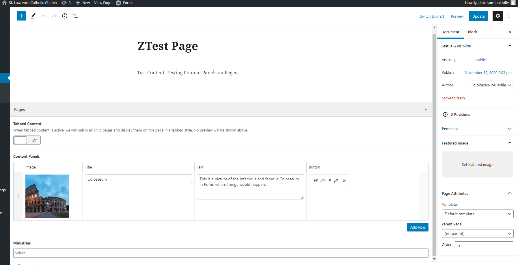Open the Template dropdown

[x=478, y=214]
